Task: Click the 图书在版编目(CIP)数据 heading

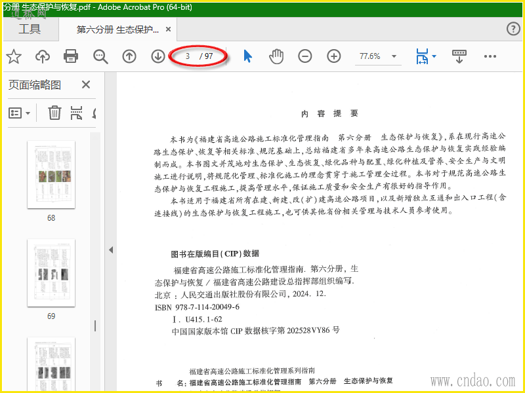Action: pyautogui.click(x=215, y=254)
